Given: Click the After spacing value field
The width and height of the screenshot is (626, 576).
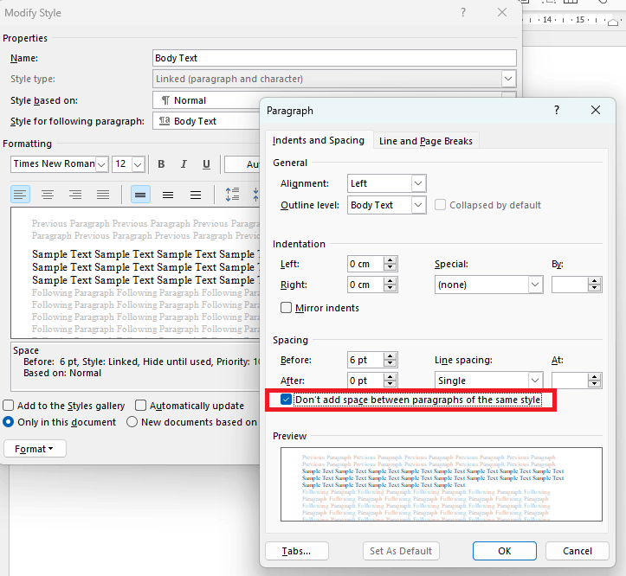Looking at the screenshot, I should point(365,381).
